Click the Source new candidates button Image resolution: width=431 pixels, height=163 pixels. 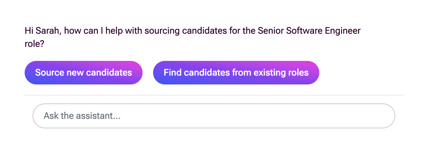click(83, 73)
